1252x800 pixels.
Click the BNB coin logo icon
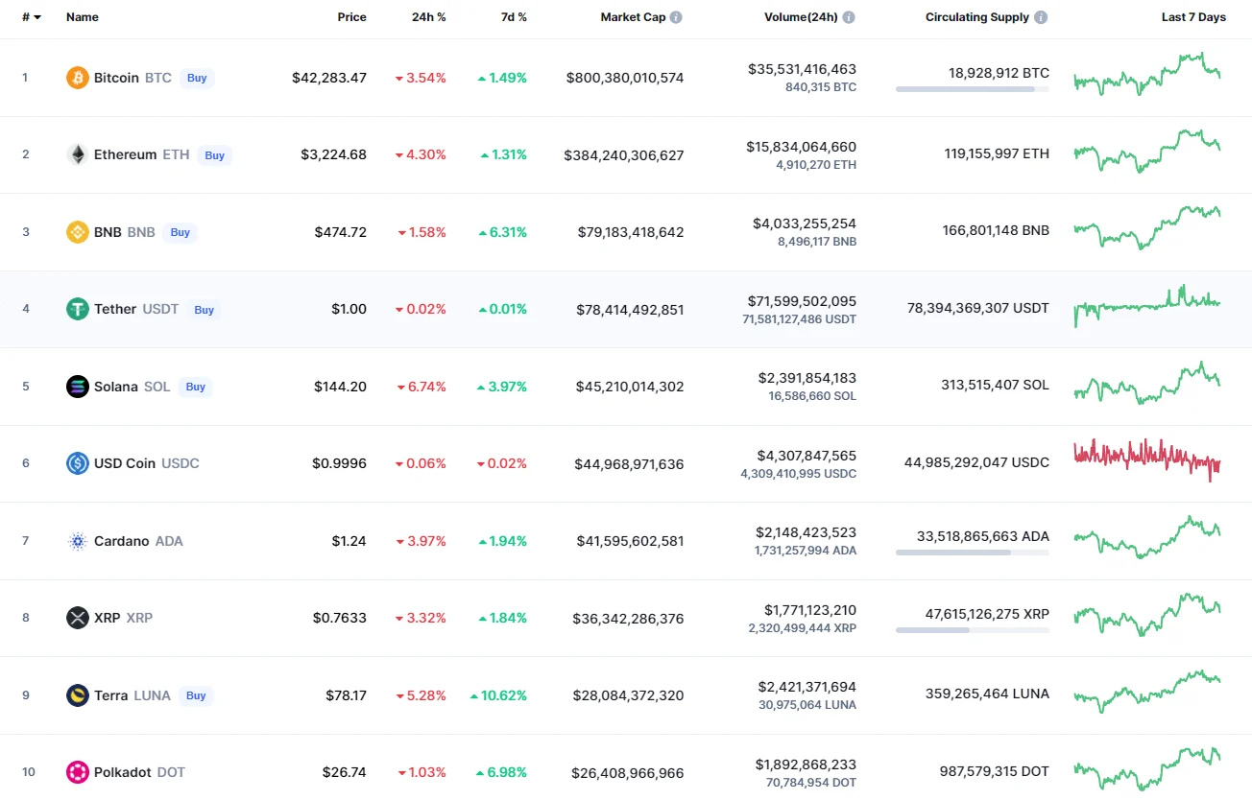[77, 232]
